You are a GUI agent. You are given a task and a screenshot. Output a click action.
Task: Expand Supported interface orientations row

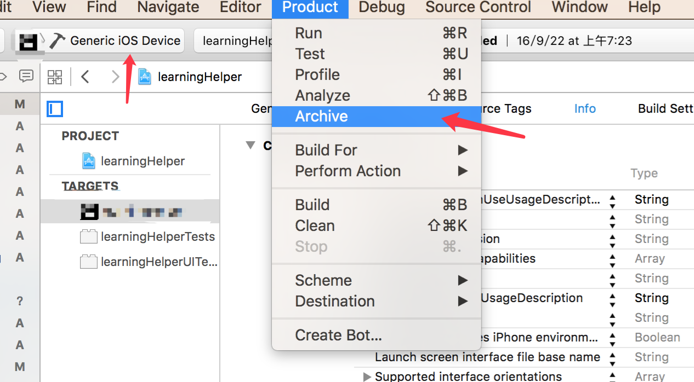point(367,377)
